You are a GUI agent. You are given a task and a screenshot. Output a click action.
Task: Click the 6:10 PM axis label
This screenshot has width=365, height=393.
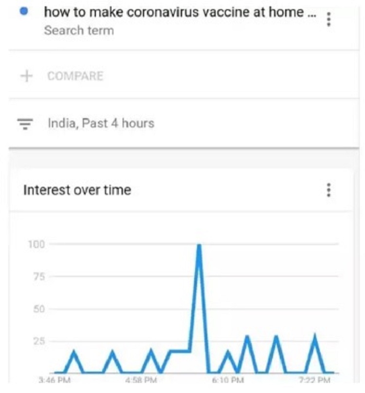click(228, 380)
